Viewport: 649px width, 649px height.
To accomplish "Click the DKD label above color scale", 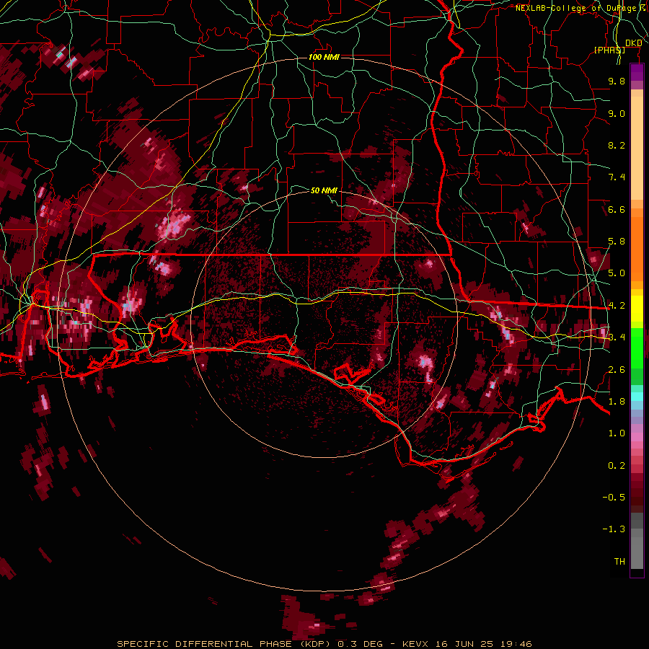I will pos(634,43).
